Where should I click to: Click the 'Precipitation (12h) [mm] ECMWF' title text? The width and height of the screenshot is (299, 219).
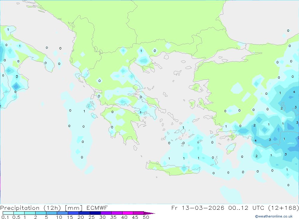[54, 208]
